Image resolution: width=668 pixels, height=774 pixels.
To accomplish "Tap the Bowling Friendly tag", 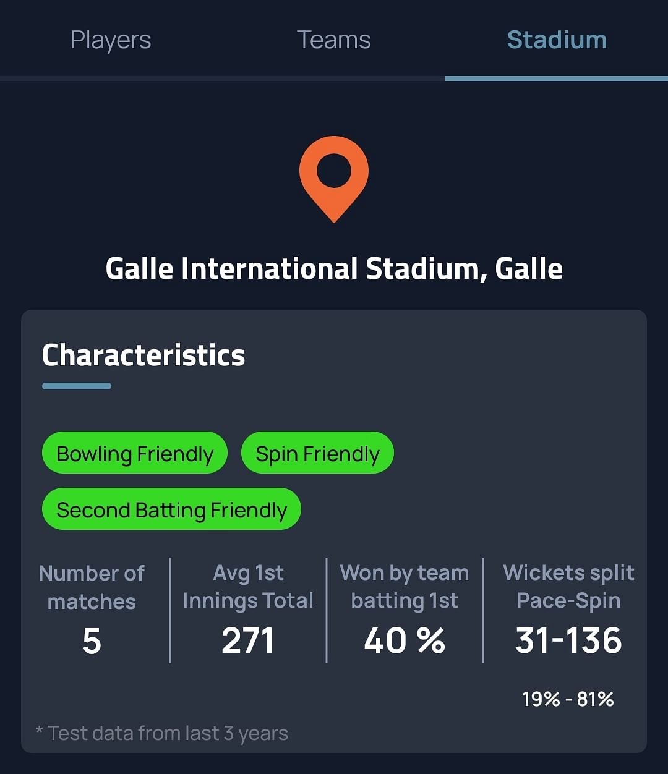I will (x=135, y=454).
